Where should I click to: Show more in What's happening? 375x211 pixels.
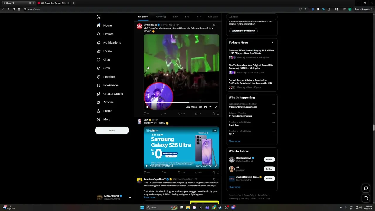[x=234, y=141]
